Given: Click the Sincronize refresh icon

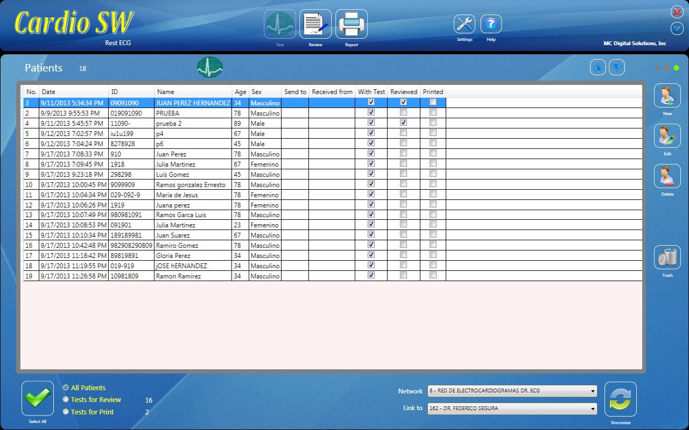Looking at the screenshot, I should tap(620, 399).
